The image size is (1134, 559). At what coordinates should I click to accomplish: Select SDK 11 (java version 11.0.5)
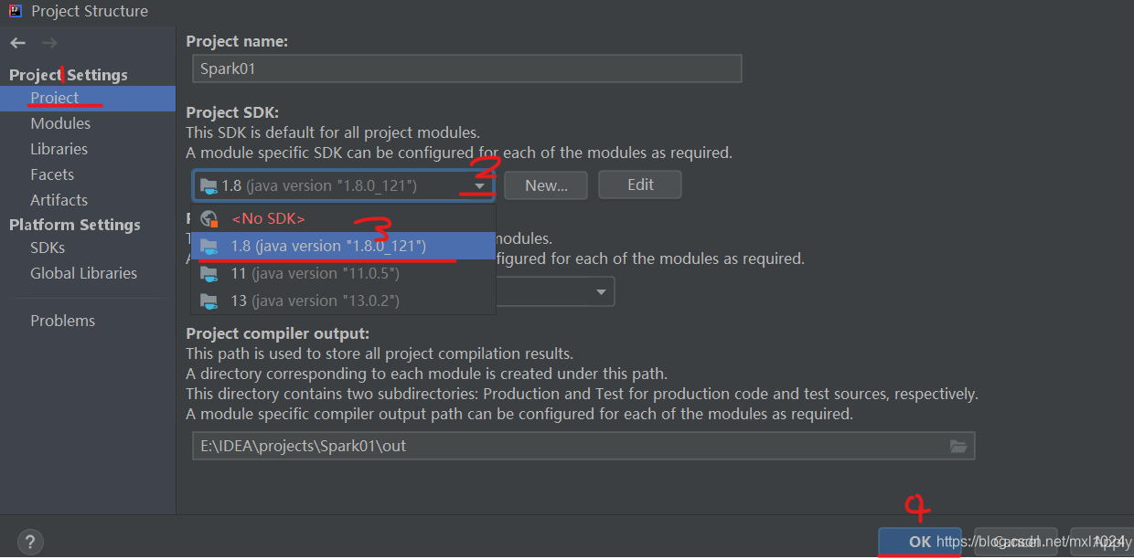pos(316,272)
